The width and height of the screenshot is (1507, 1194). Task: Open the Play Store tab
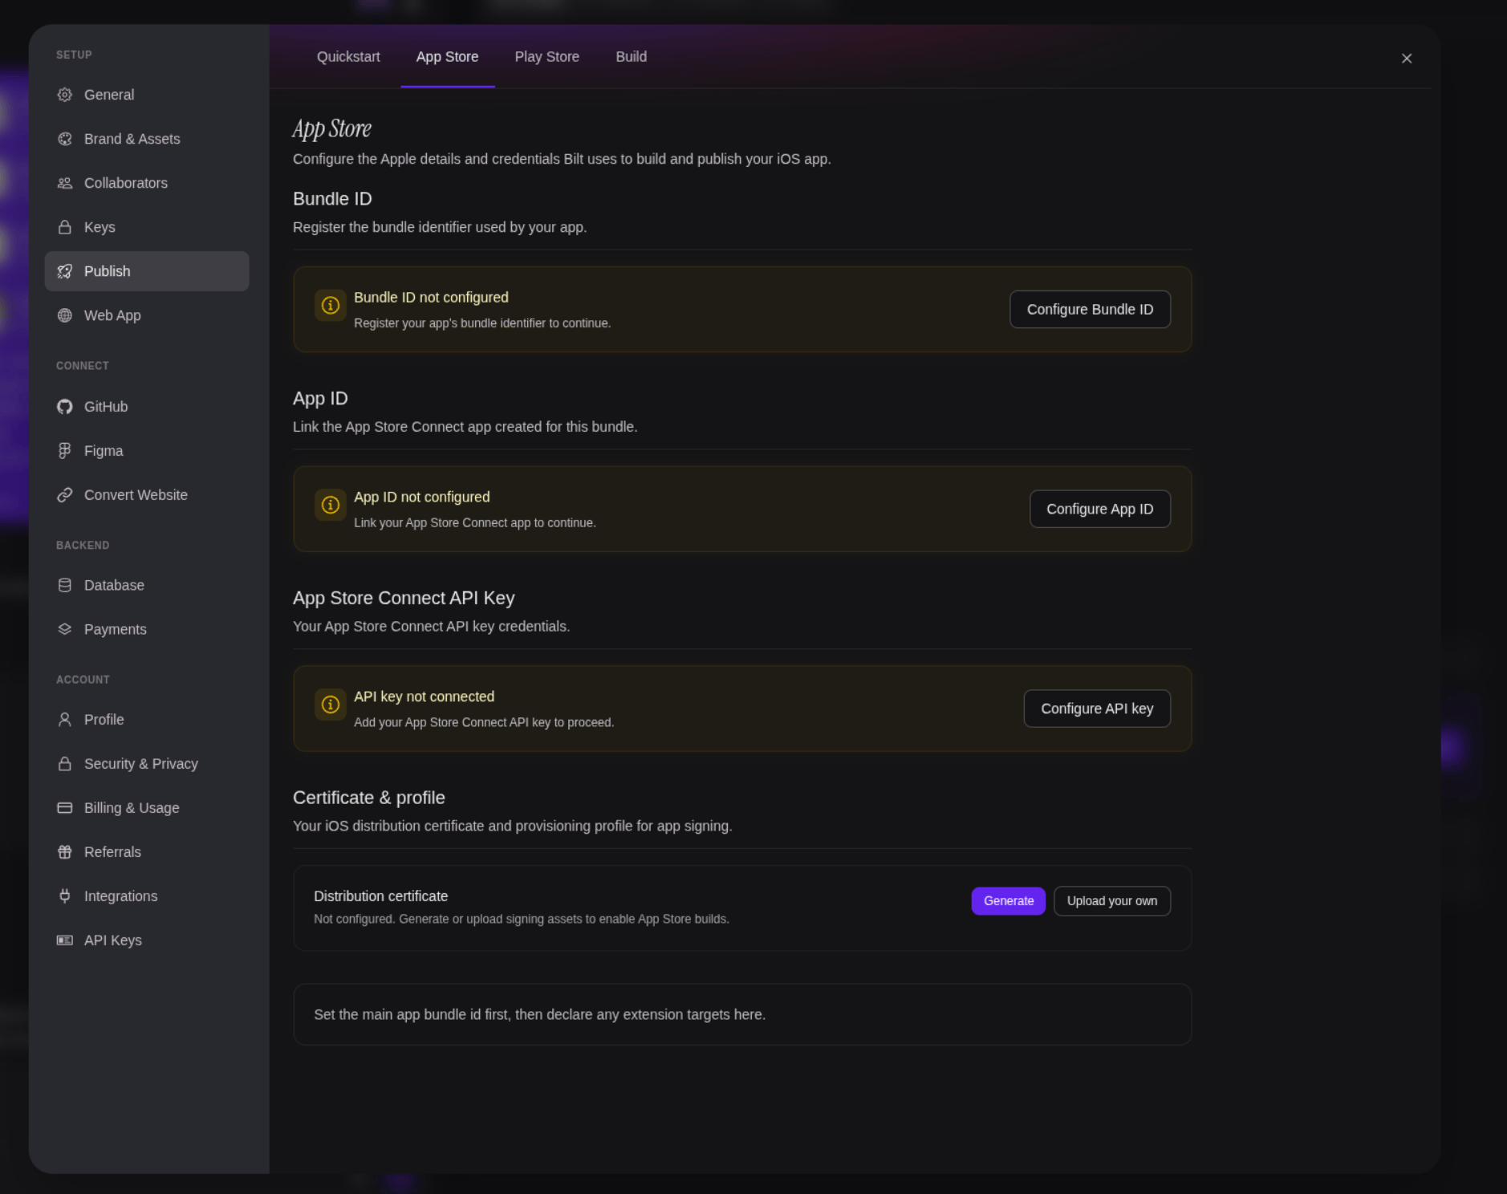(x=546, y=57)
